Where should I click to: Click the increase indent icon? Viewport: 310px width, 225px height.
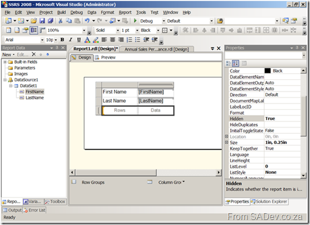tap(154, 40)
